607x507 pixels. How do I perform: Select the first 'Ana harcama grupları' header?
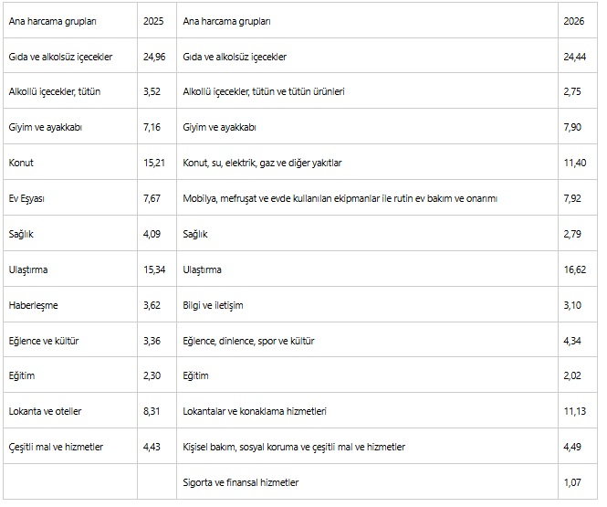tap(51, 20)
